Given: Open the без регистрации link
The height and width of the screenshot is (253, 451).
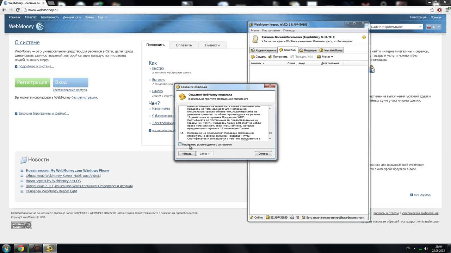Looking at the screenshot, I should click(84, 97).
